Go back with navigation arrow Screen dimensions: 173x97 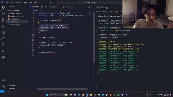click(51, 2)
